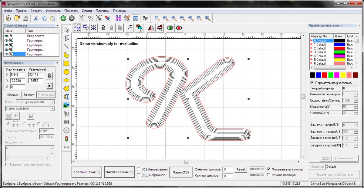The image size is (364, 188).
Task: Open the 'Изменить' menu
Action: 53,11
